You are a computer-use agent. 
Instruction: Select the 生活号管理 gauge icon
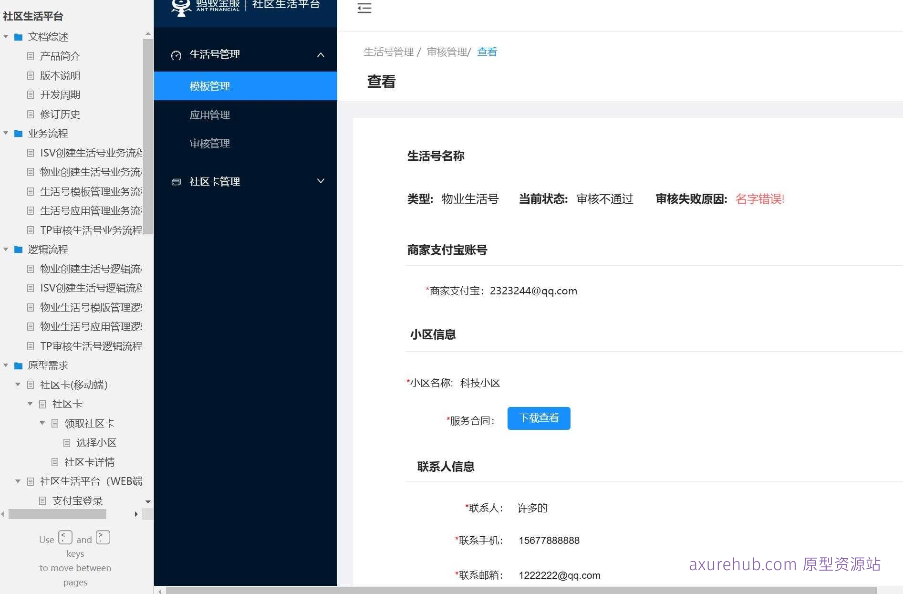point(176,54)
